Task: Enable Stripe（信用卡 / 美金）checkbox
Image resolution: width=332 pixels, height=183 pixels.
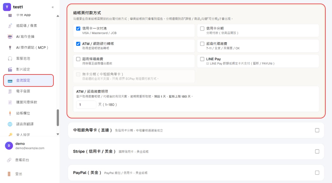Action: (x=317, y=151)
